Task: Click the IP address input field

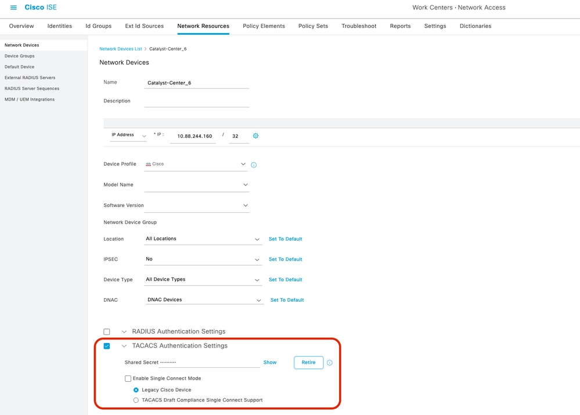Action: [193, 136]
